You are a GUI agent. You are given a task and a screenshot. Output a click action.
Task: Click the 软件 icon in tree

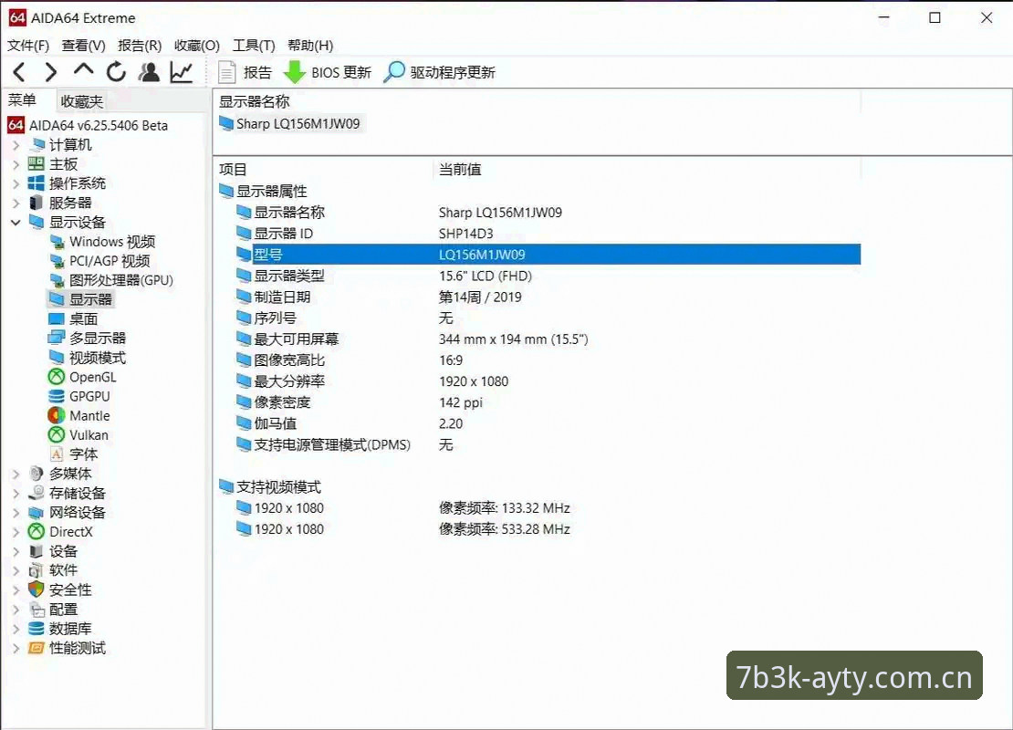click(x=37, y=570)
